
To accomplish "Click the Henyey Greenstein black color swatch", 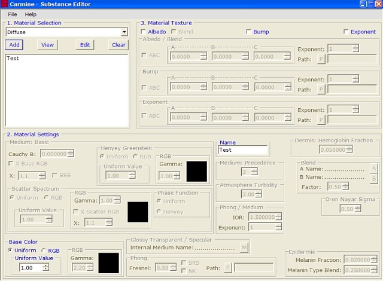I will pyautogui.click(x=196, y=172).
